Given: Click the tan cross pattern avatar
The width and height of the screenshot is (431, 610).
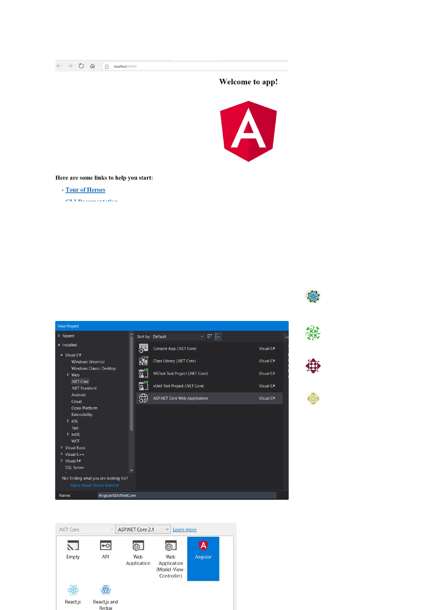Looking at the screenshot, I should point(313,399).
